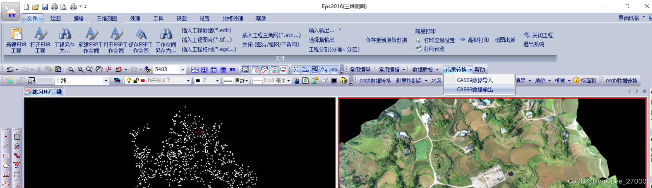The height and width of the screenshot is (188, 652).
Task: Select the polygon tool in left toolbox
Action: coord(6,165)
